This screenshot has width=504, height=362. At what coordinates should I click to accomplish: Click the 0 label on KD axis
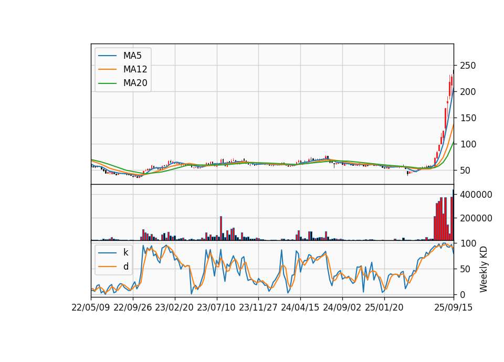463,295
